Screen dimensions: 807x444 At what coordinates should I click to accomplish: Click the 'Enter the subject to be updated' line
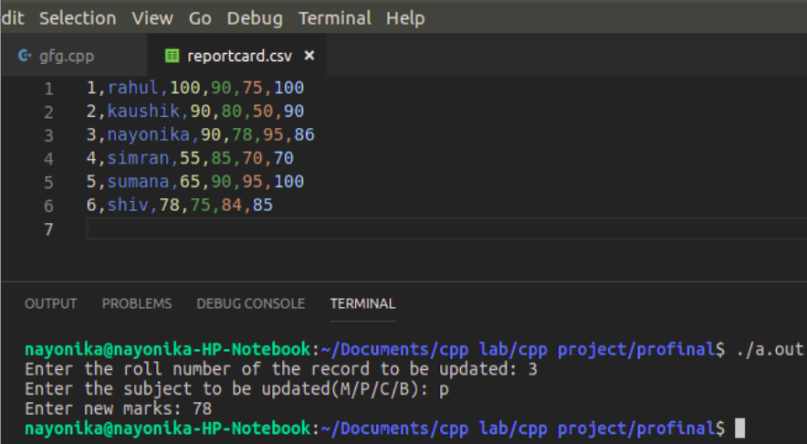[x=236, y=389]
